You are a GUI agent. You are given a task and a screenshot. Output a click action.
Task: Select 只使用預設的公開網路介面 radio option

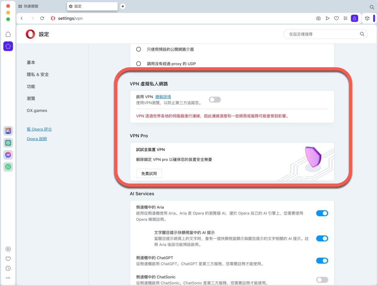139,49
